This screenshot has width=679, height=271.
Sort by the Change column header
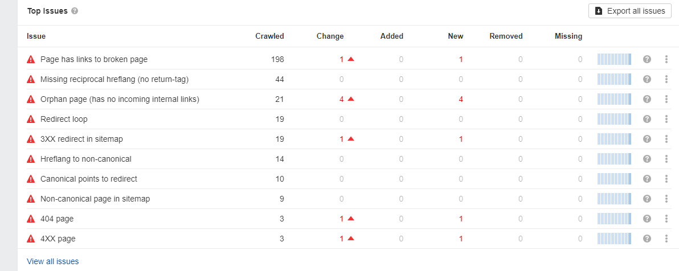(330, 36)
